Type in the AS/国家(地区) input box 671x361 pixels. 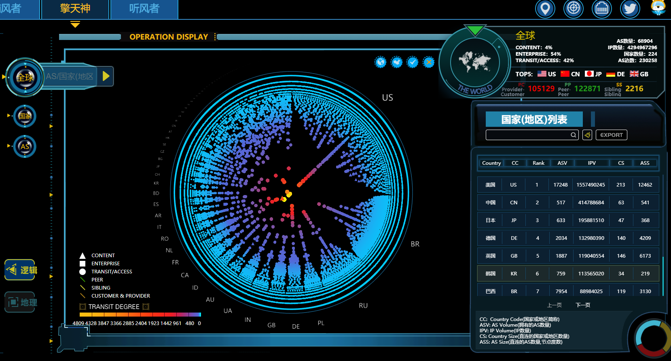pyautogui.click(x=70, y=76)
